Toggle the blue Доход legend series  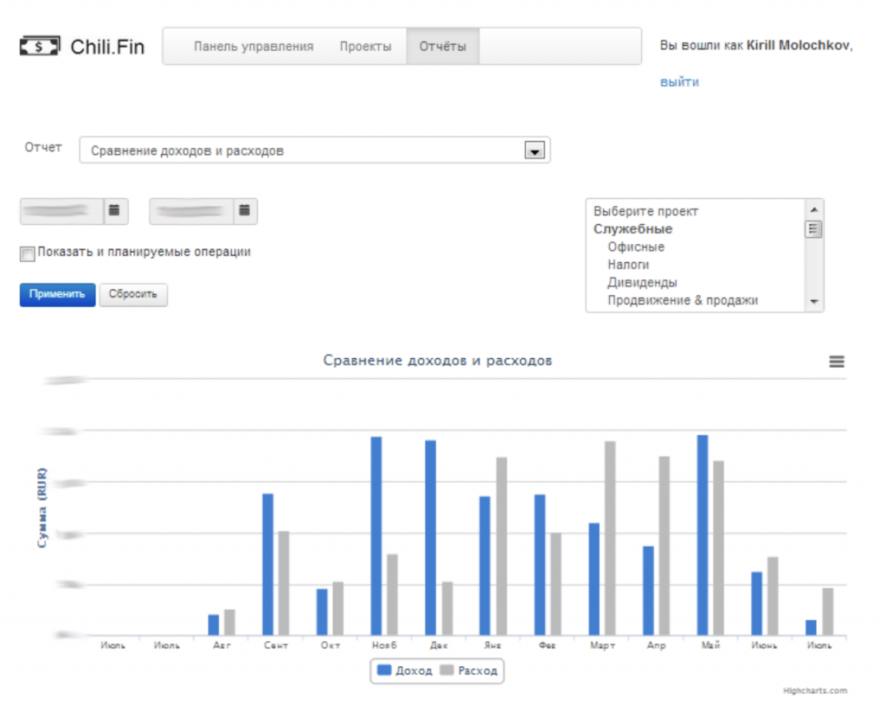pos(405,670)
